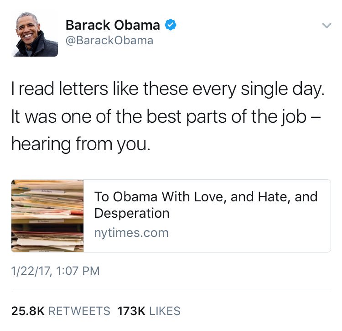Click the word 'Desperation' in card title
This screenshot has width=342, height=331.
[x=132, y=213]
